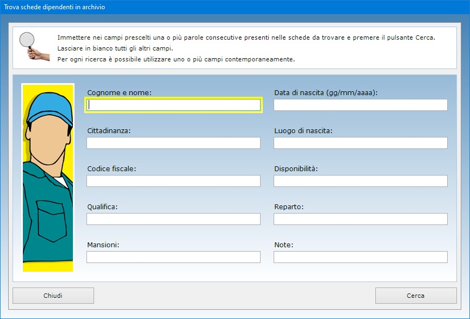Viewport: 470px width, 319px height.
Task: Focus the Cognome e nome input field
Action: (174, 105)
